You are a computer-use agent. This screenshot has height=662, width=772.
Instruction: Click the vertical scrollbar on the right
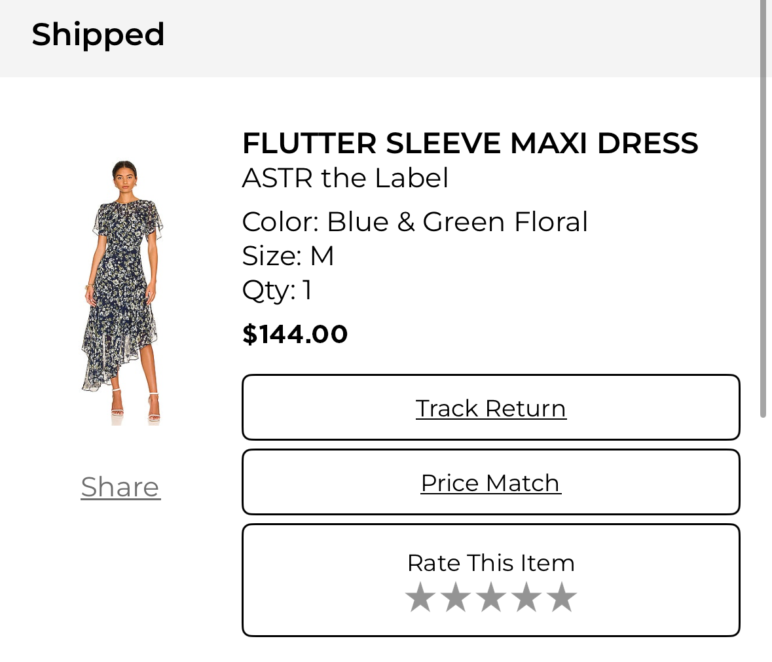[x=763, y=210]
